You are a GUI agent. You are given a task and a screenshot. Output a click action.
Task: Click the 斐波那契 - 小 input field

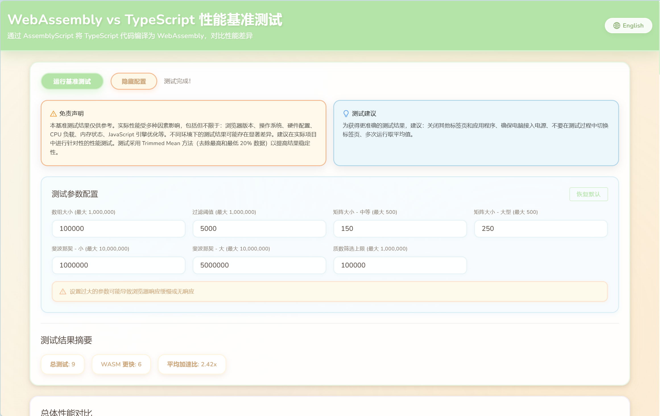click(x=119, y=265)
